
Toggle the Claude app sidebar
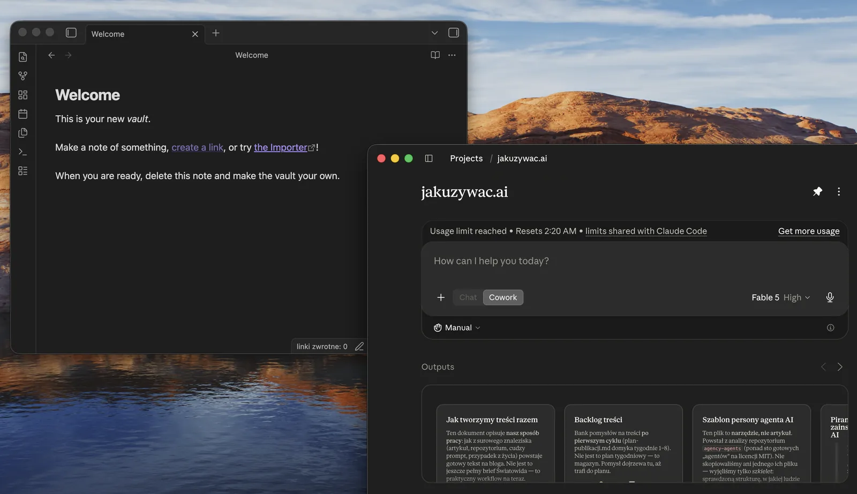pyautogui.click(x=428, y=159)
